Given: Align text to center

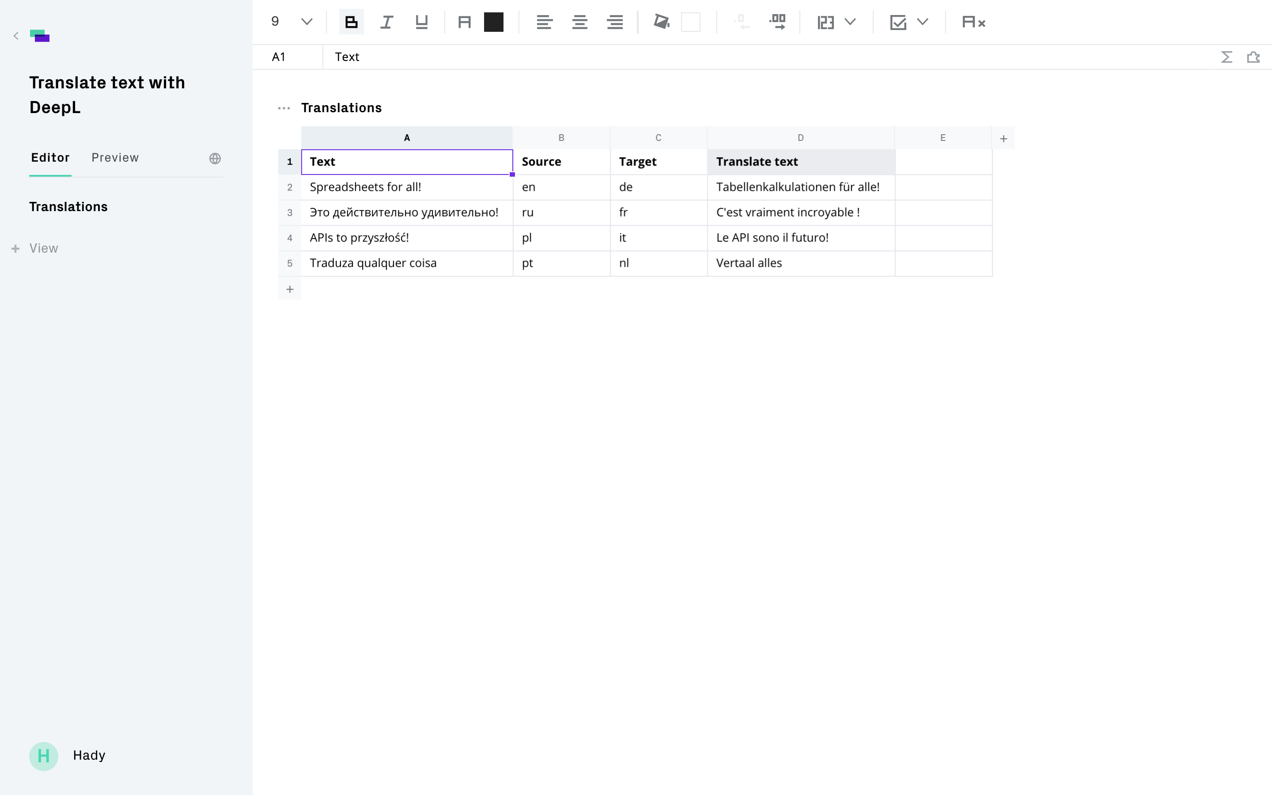Looking at the screenshot, I should point(579,22).
